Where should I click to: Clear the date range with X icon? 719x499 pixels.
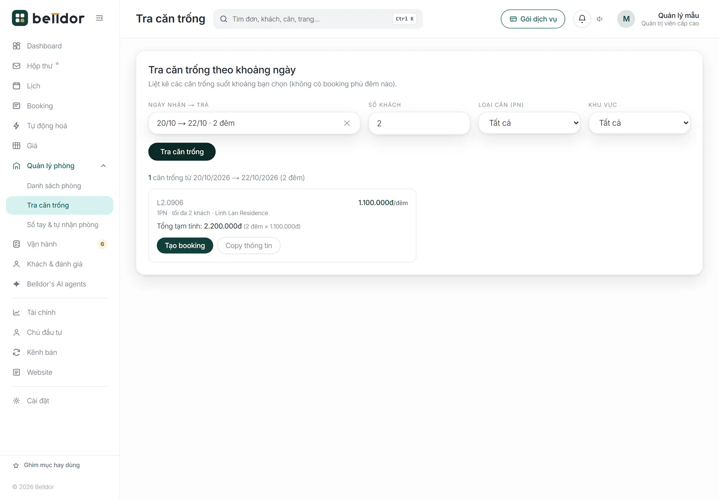(x=347, y=123)
